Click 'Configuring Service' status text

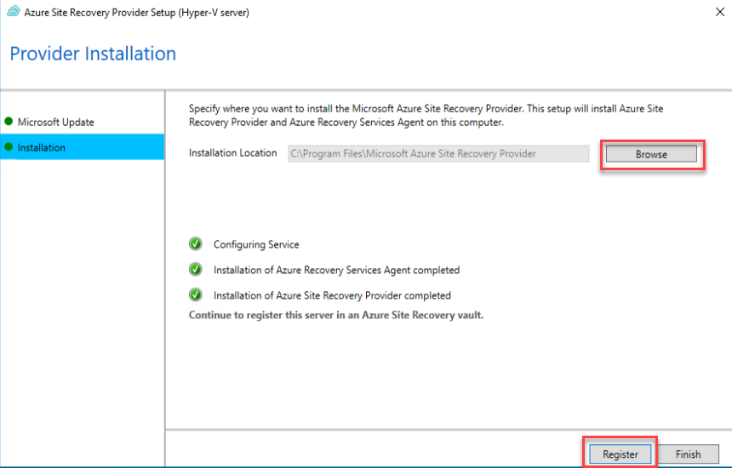pos(256,244)
